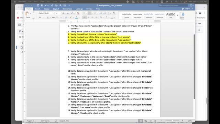Click the Strikethrough abc icon
Screen dimensions: 220x124
coord(53,18)
